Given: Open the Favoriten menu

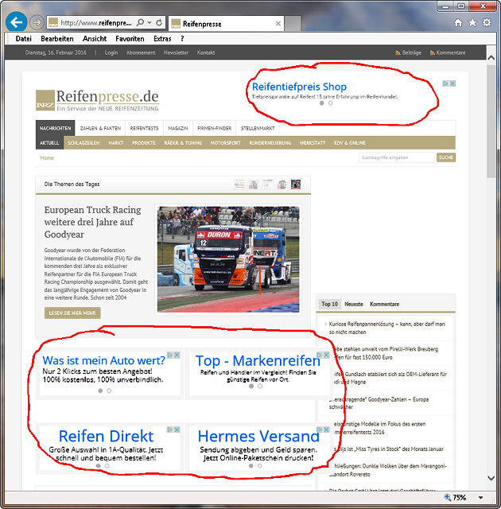Looking at the screenshot, I should (x=130, y=39).
